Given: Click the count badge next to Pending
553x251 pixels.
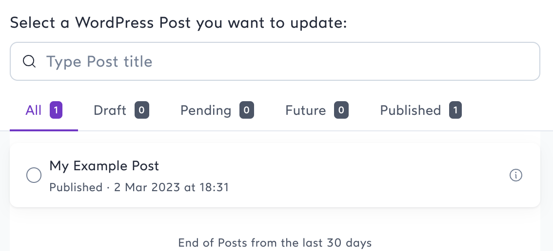Looking at the screenshot, I should [x=246, y=110].
